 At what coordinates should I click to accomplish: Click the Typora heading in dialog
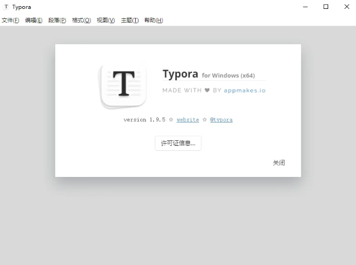[180, 74]
